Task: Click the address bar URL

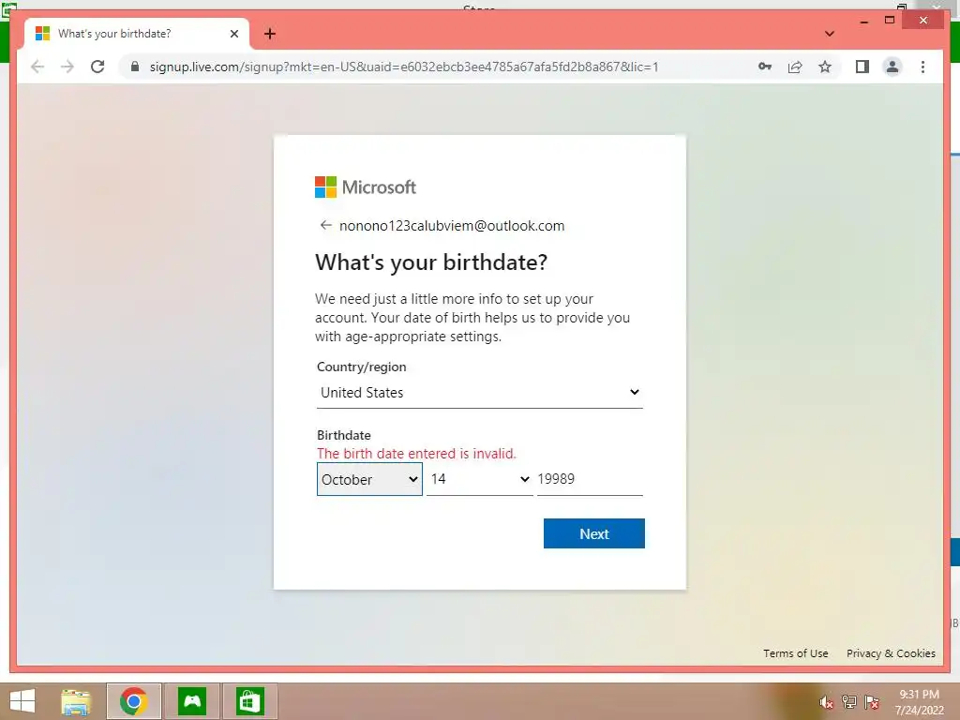Action: point(404,67)
